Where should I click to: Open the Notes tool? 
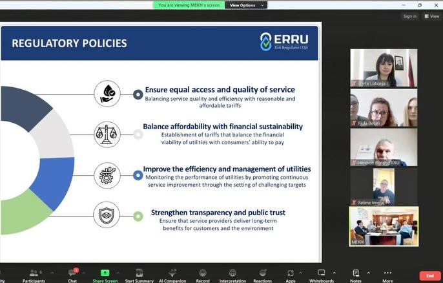[356, 275]
